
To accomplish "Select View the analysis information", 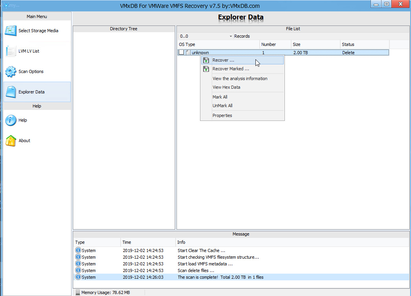I will [242, 79].
